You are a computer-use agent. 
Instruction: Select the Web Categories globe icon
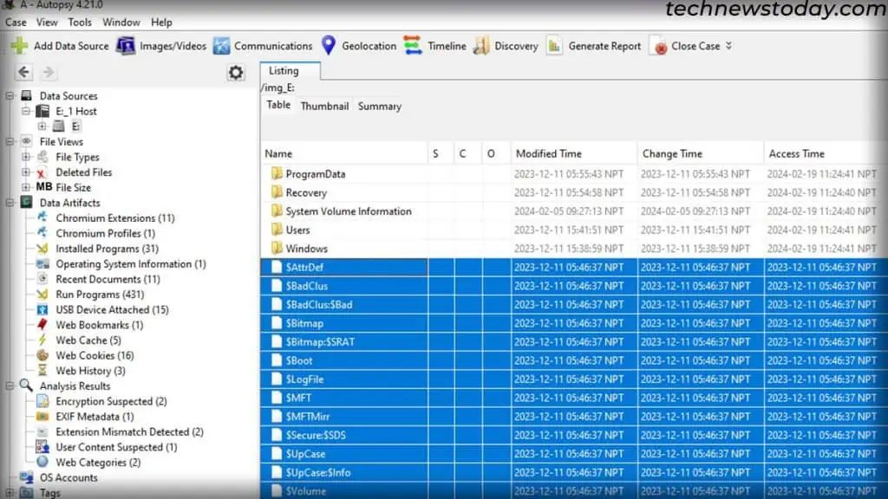coord(42,462)
